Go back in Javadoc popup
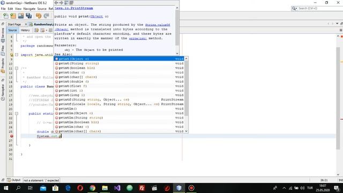 (x=56, y=3)
